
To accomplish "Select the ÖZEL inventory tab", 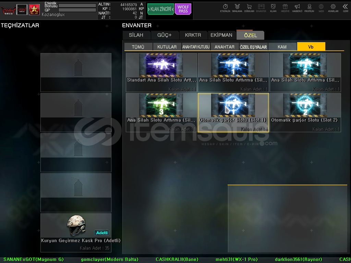I will click(x=251, y=35).
